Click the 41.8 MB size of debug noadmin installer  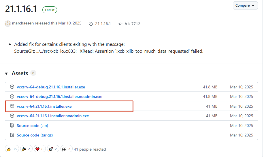(x=210, y=96)
